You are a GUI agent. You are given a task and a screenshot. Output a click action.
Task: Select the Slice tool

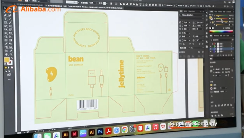tap(11, 51)
